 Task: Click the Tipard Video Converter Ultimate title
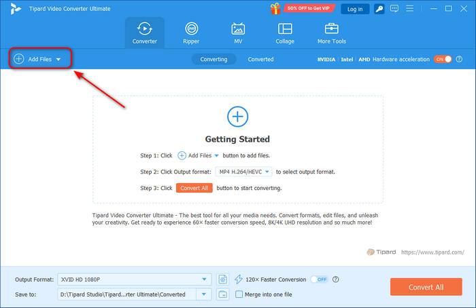coord(70,9)
